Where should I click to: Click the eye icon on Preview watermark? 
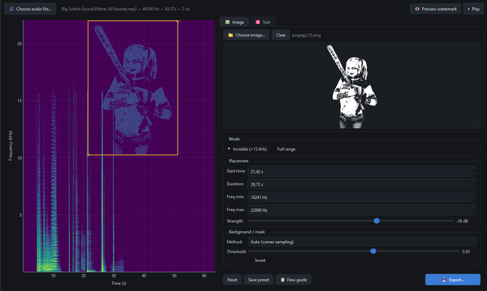(417, 9)
